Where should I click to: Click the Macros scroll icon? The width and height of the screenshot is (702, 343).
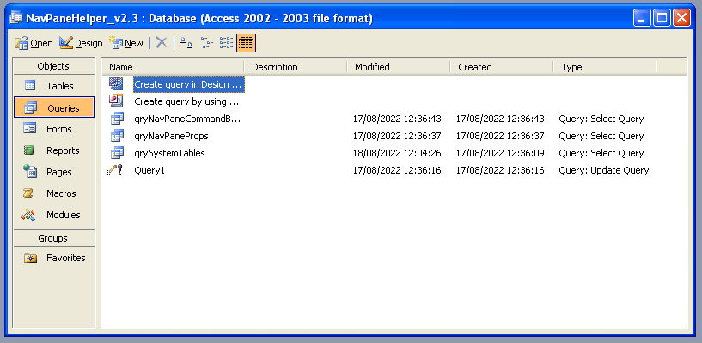pos(28,193)
